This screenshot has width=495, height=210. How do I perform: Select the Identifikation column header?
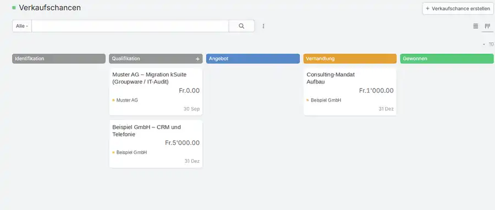(x=59, y=59)
